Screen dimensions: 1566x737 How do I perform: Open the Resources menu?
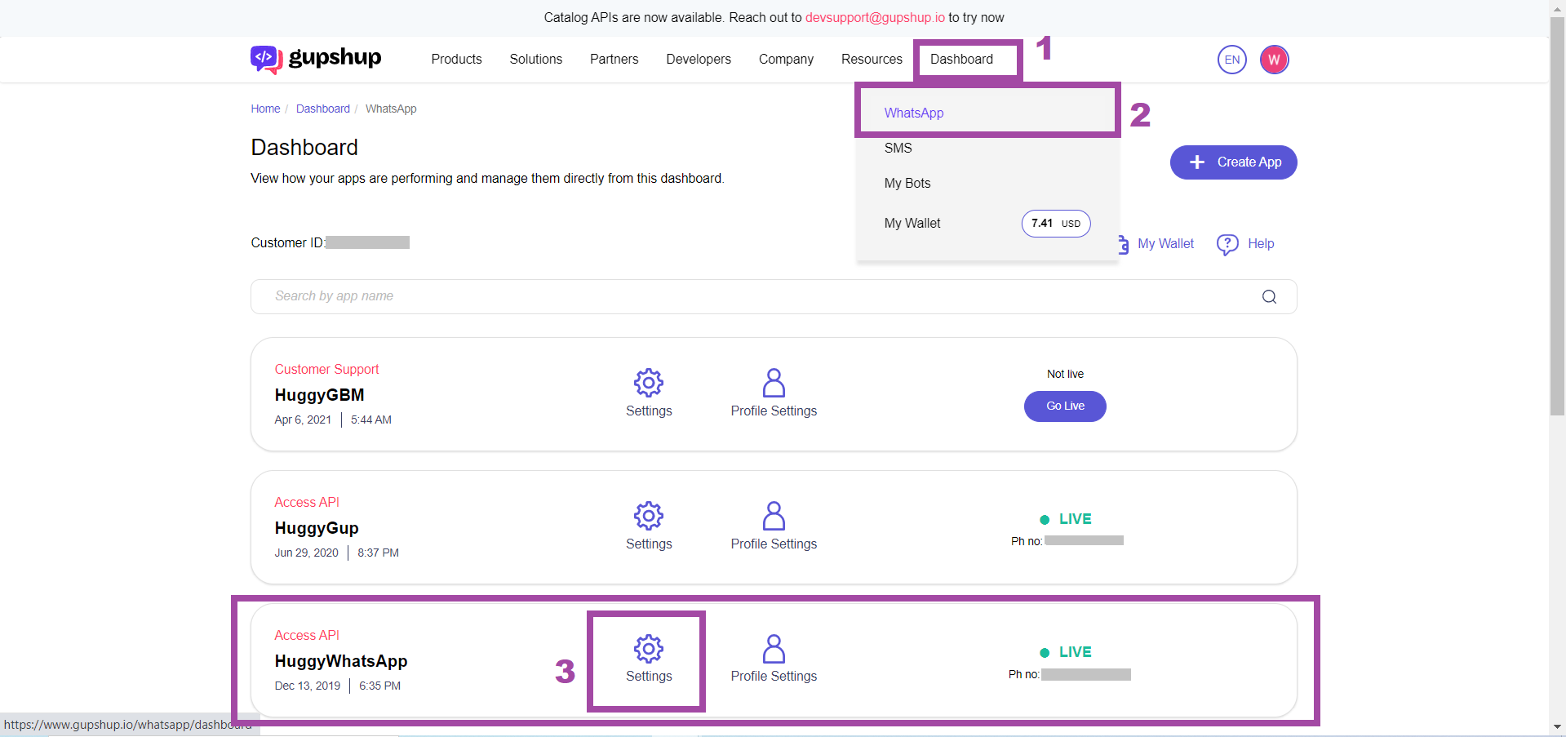pos(872,59)
